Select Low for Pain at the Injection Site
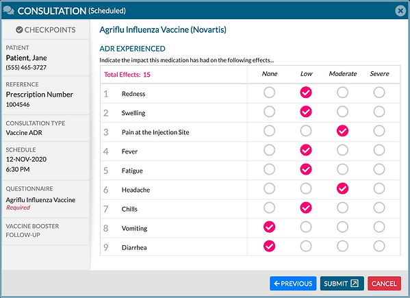Screen dimensions: 410x298 click(x=306, y=131)
